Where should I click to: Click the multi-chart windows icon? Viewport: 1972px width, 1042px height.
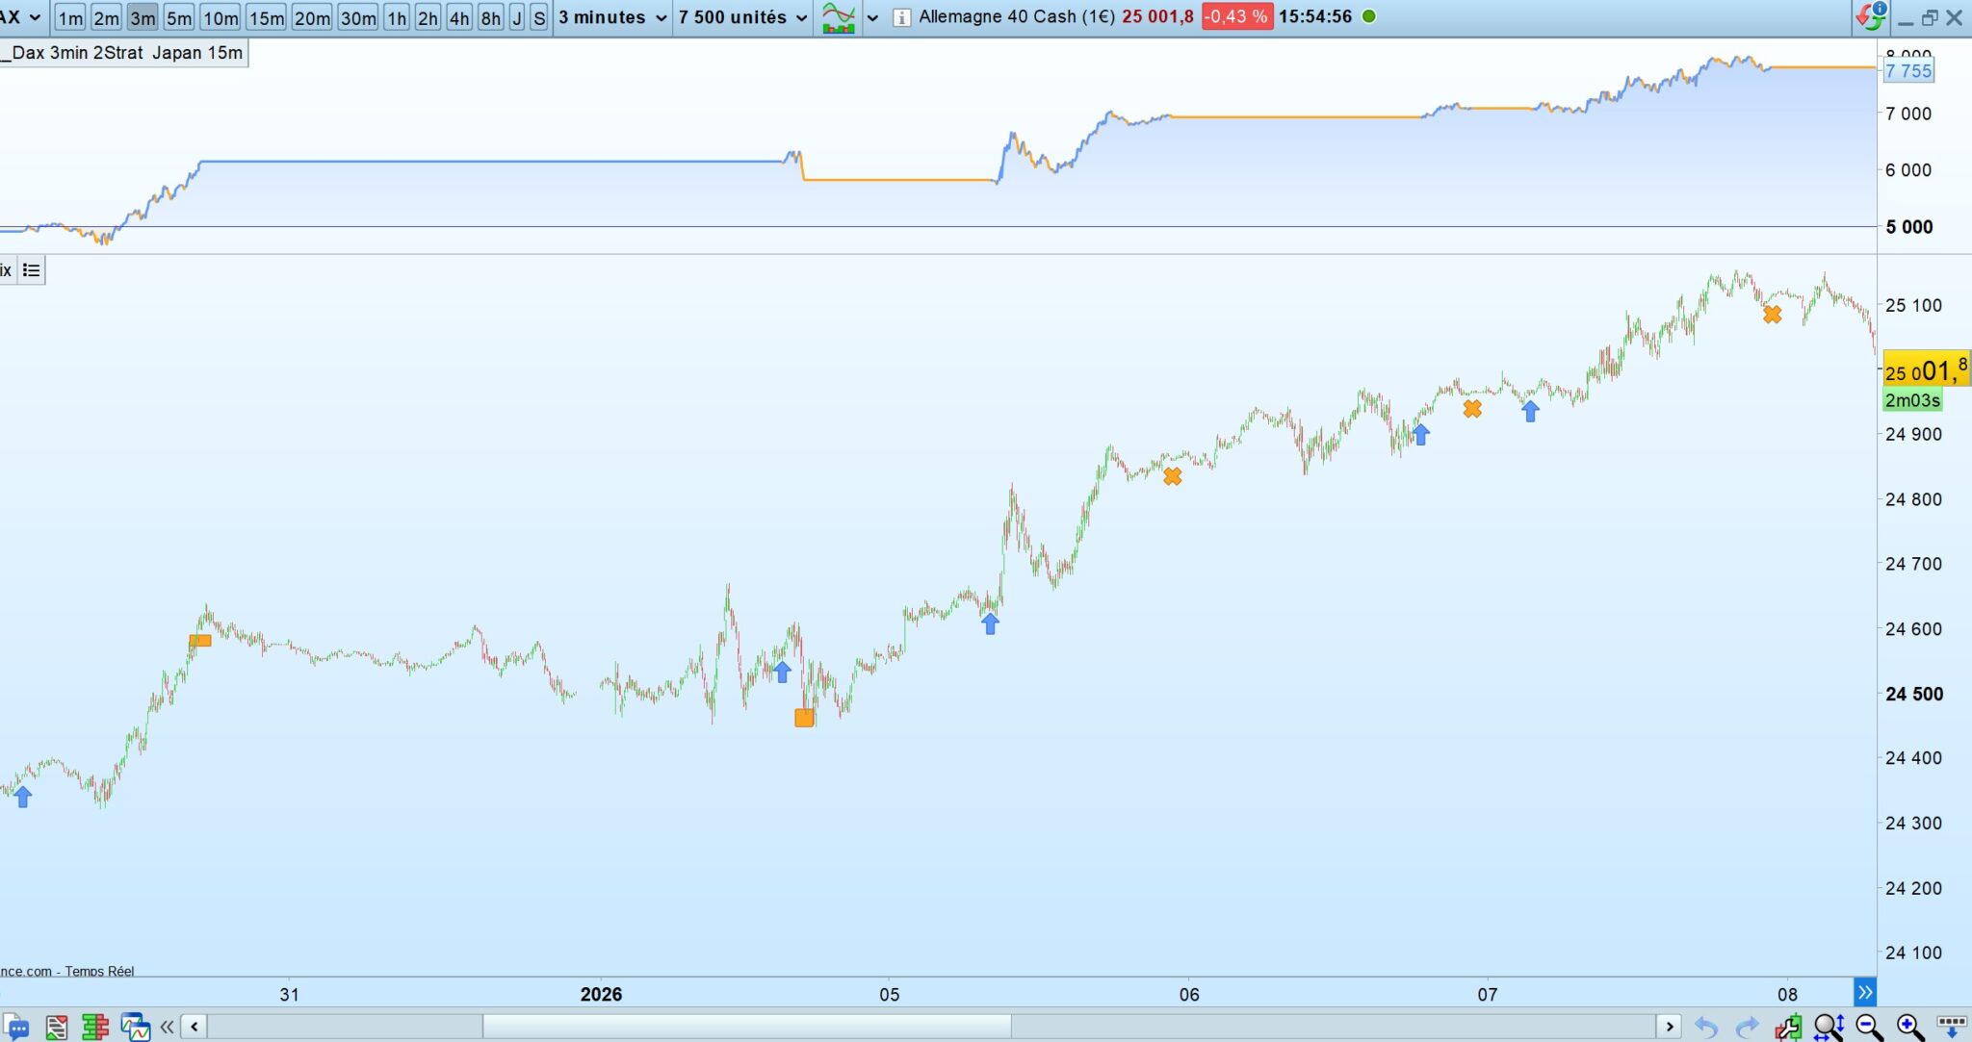point(135,1027)
